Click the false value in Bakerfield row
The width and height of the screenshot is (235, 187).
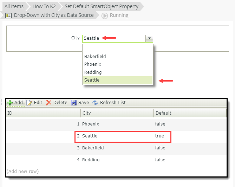click(x=160, y=148)
